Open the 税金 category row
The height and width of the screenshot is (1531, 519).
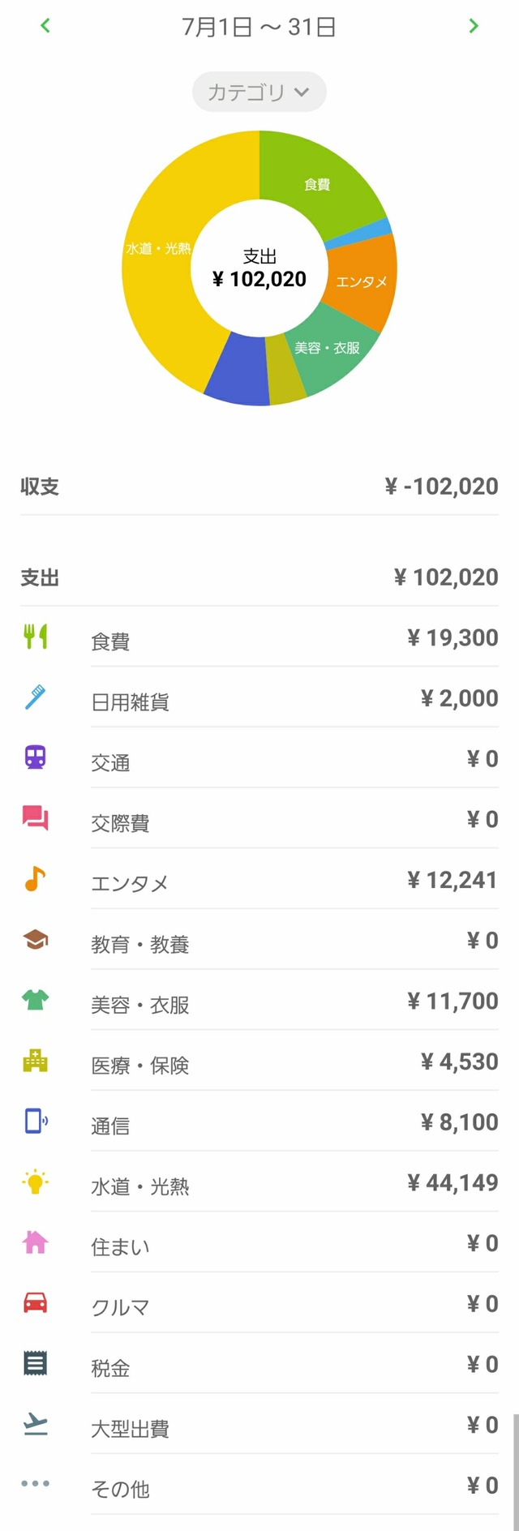[259, 1366]
